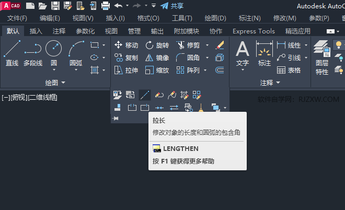Screen dimensions: 345x210
Task: Click the Align icon
Action: pyautogui.click(x=118, y=108)
